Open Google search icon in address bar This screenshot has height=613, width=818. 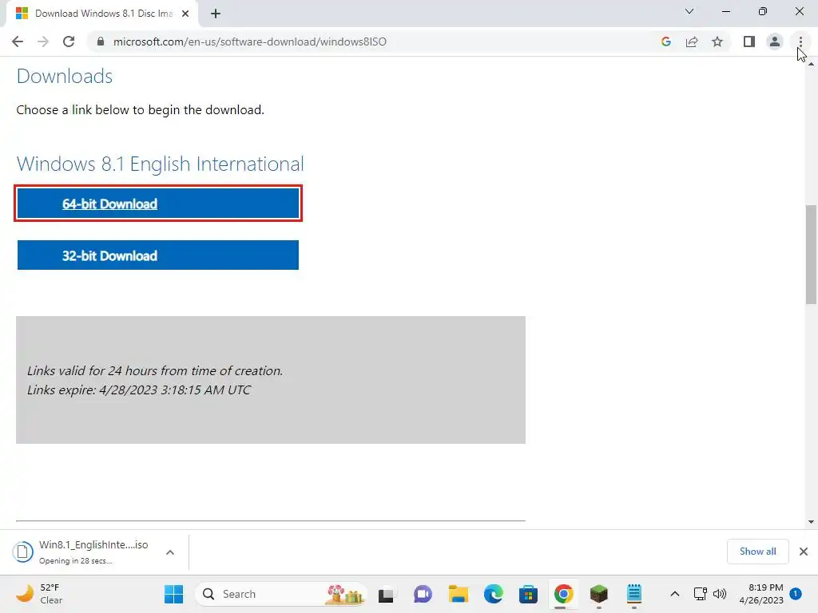pyautogui.click(x=665, y=42)
